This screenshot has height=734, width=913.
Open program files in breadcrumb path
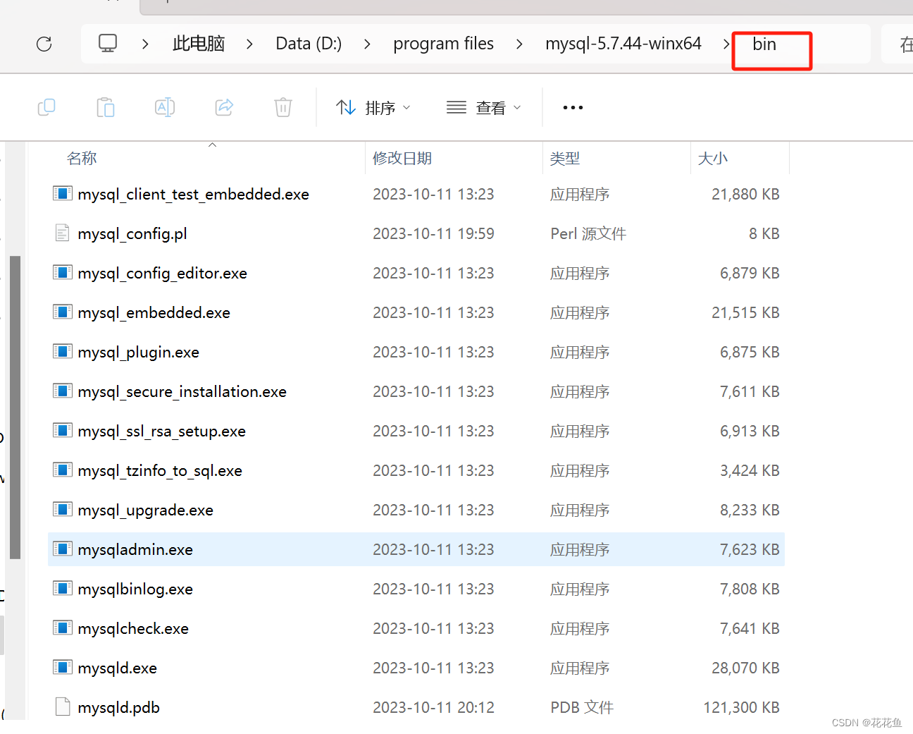pyautogui.click(x=443, y=43)
